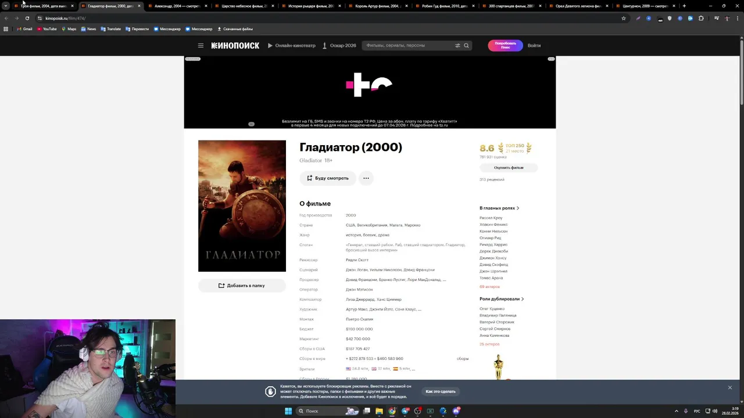Open advanced search filters icon
This screenshot has height=418, width=744.
[457, 45]
